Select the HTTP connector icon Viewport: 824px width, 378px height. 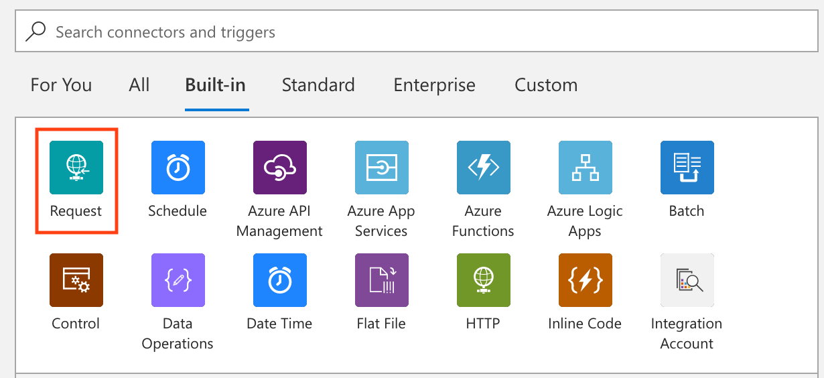click(484, 280)
